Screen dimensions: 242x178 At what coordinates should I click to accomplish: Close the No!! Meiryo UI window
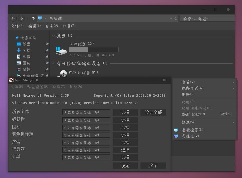(x=164, y=80)
